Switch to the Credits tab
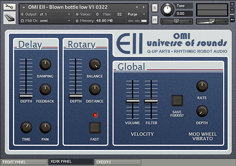Image resolution: width=236 pixels, height=166 pixels. coord(118,162)
